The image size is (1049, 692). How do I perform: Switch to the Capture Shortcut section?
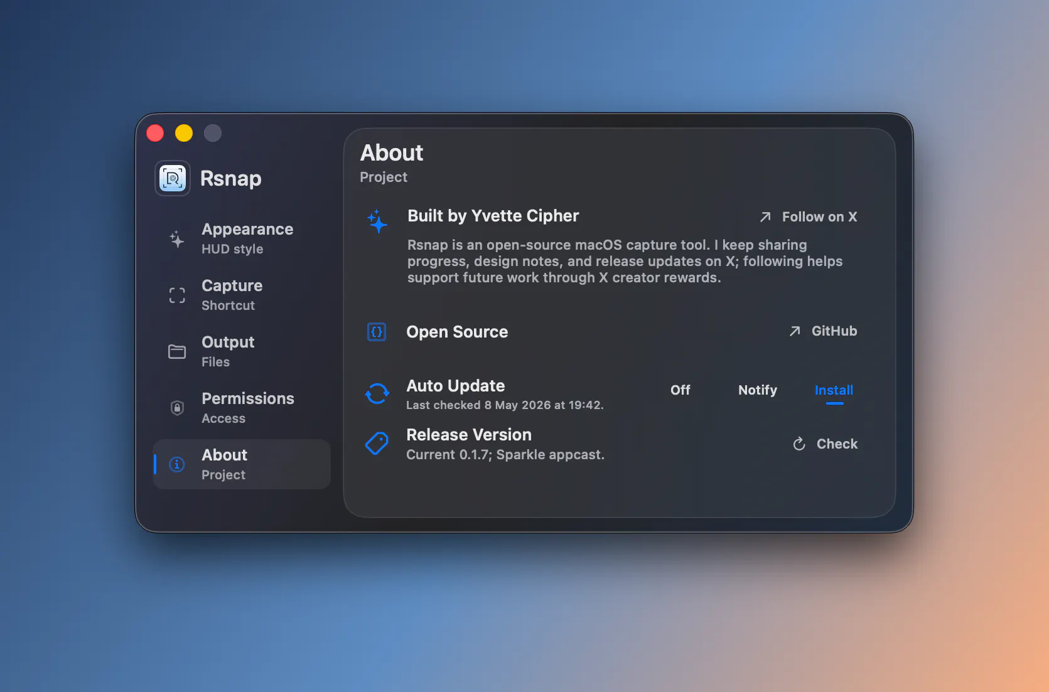coord(242,295)
